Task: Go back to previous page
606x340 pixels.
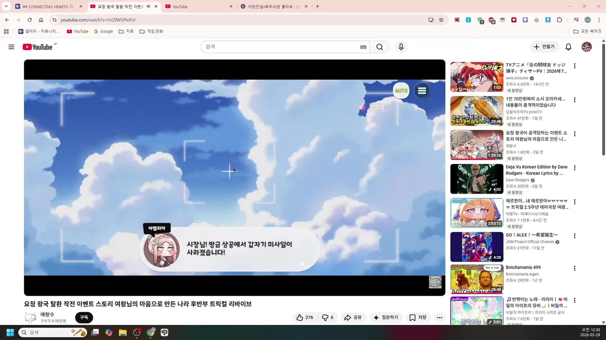Action: click(7, 20)
